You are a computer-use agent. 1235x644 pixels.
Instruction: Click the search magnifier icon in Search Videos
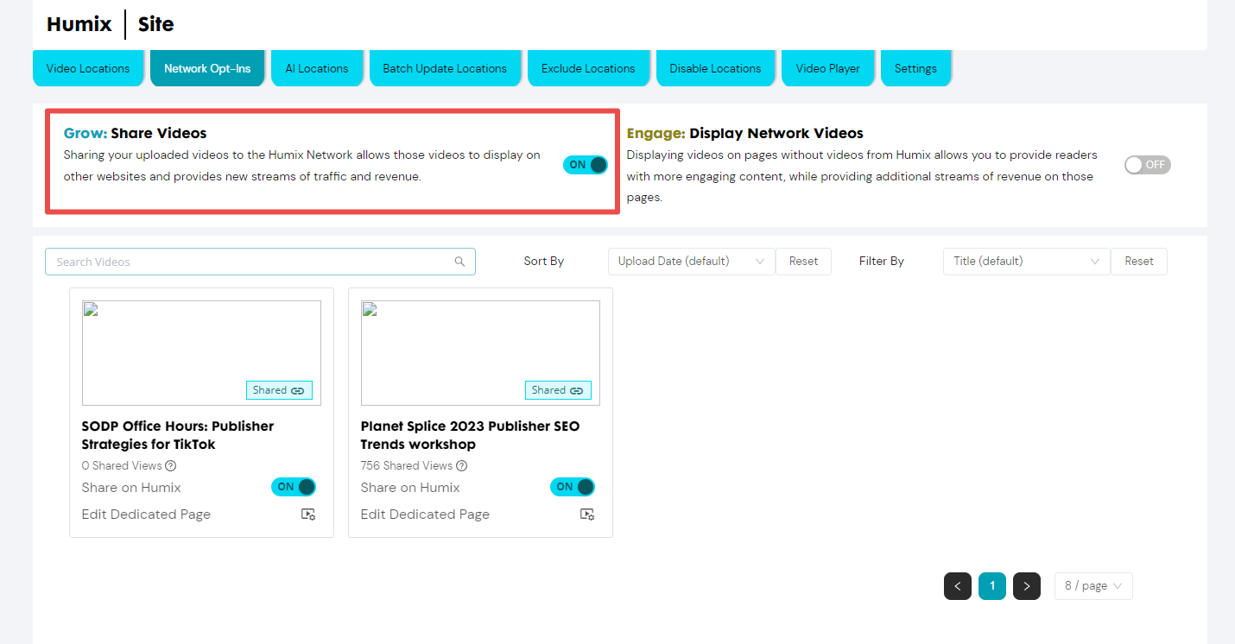[x=460, y=262]
